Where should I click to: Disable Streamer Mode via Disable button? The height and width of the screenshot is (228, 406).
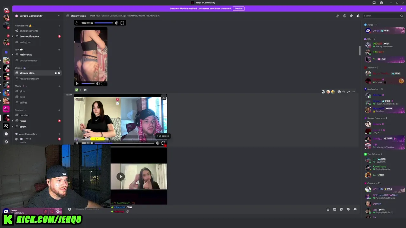click(x=239, y=9)
